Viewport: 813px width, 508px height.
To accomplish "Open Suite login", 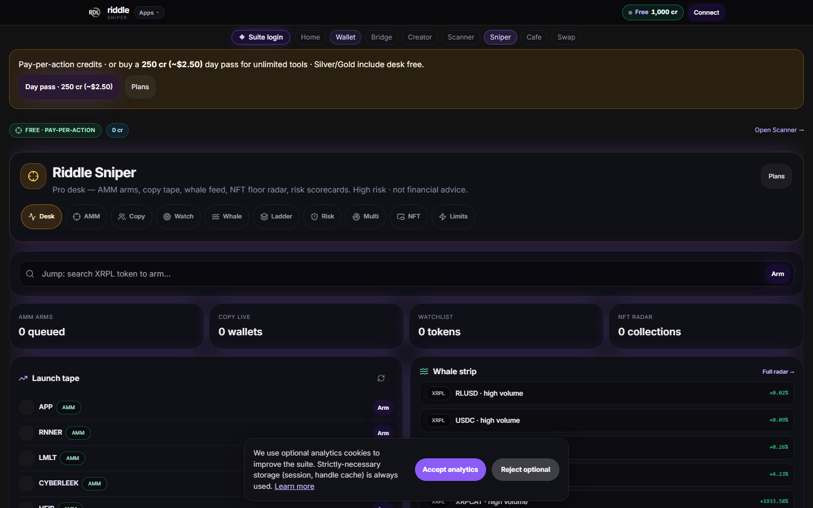I will tap(261, 37).
